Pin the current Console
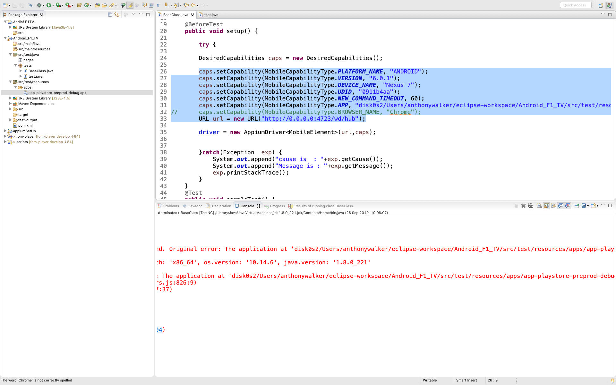 [577, 206]
